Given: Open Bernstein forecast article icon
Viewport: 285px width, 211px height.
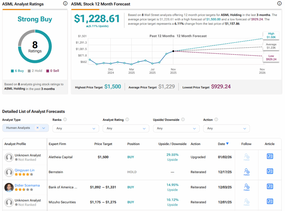Looking at the screenshot, I should pos(270,171).
